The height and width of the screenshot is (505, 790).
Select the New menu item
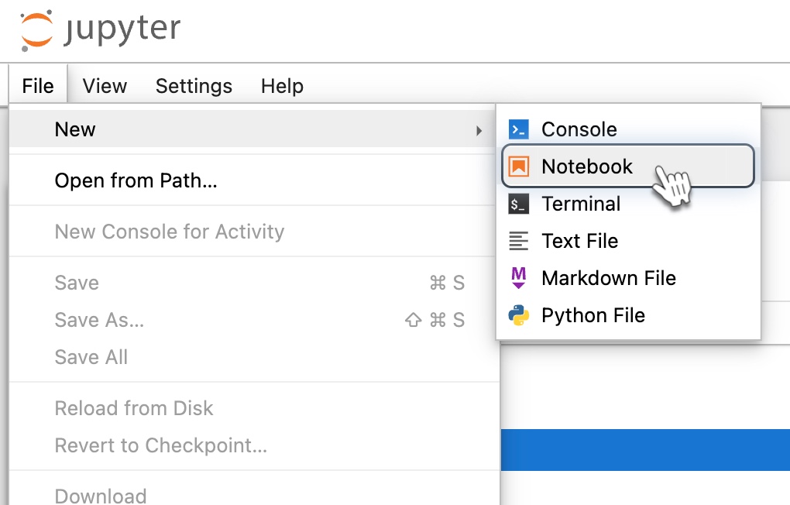click(253, 129)
